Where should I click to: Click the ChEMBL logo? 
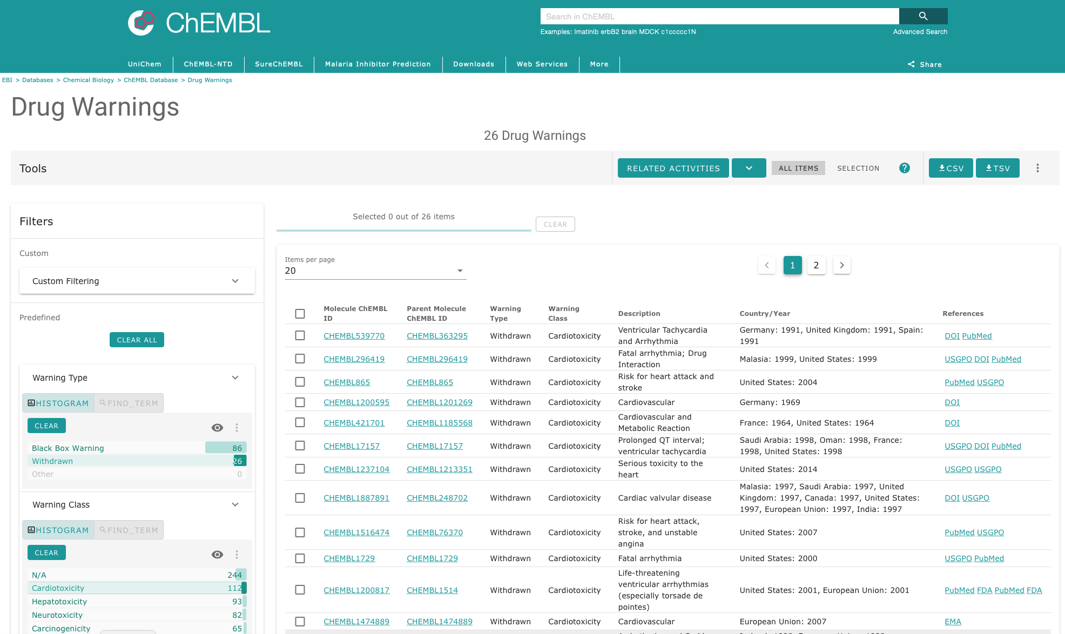[199, 23]
